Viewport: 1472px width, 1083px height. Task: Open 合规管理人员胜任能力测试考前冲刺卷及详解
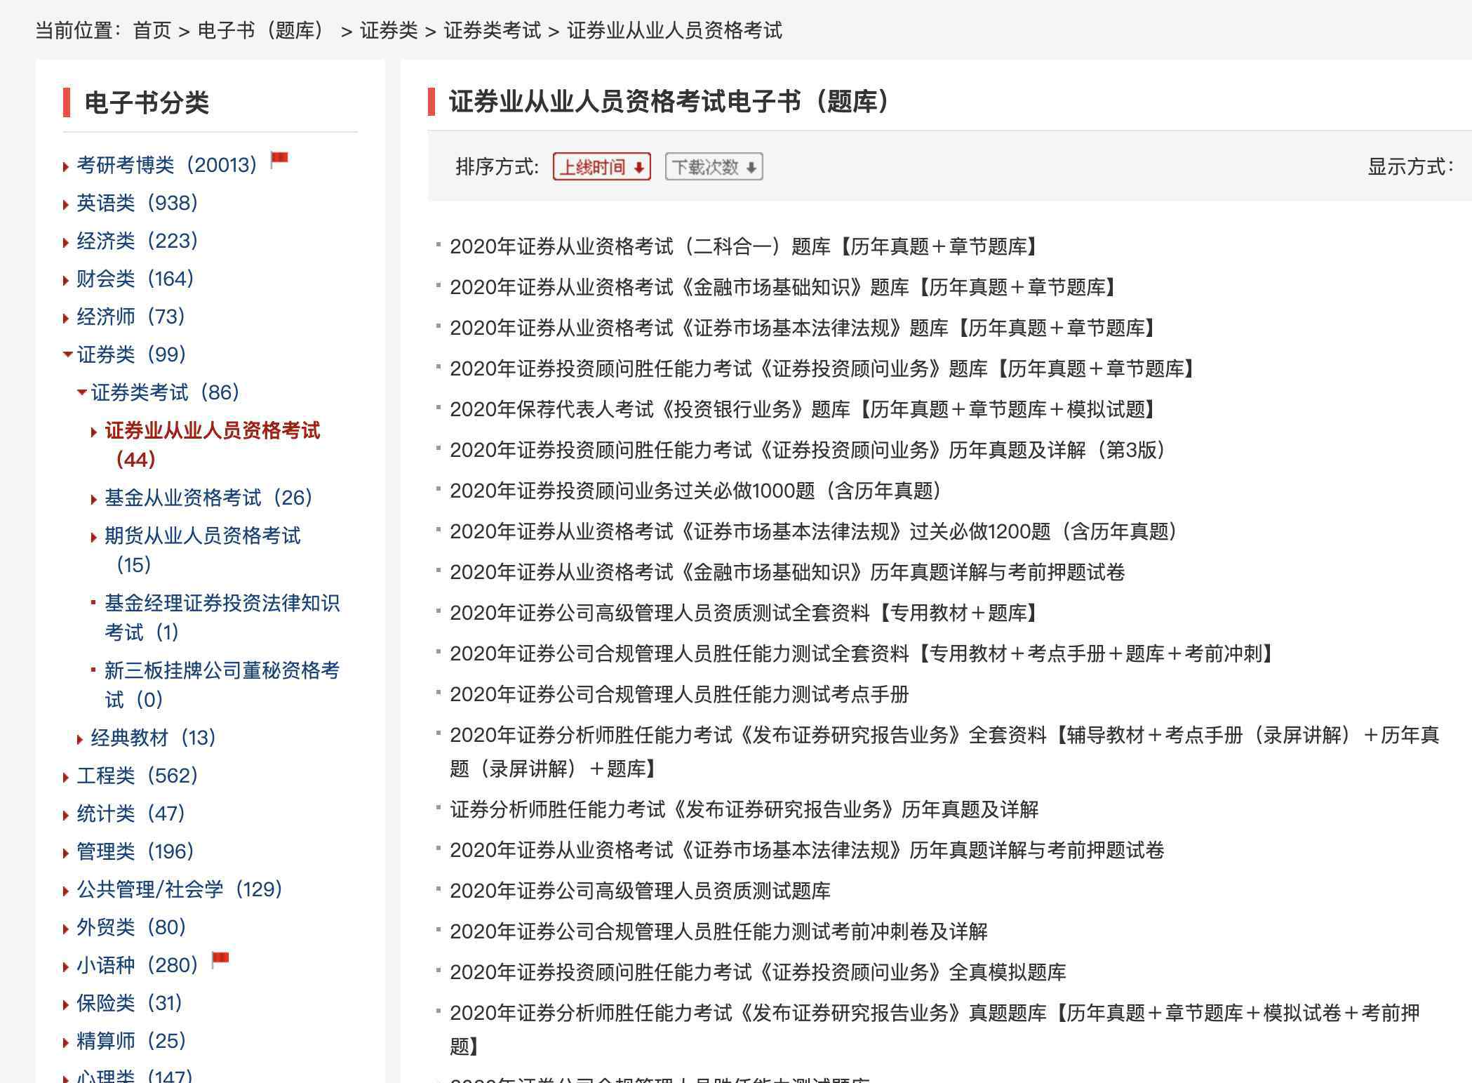click(718, 931)
